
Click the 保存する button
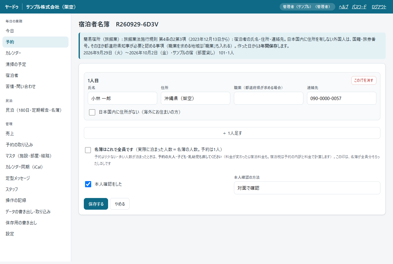(96, 204)
